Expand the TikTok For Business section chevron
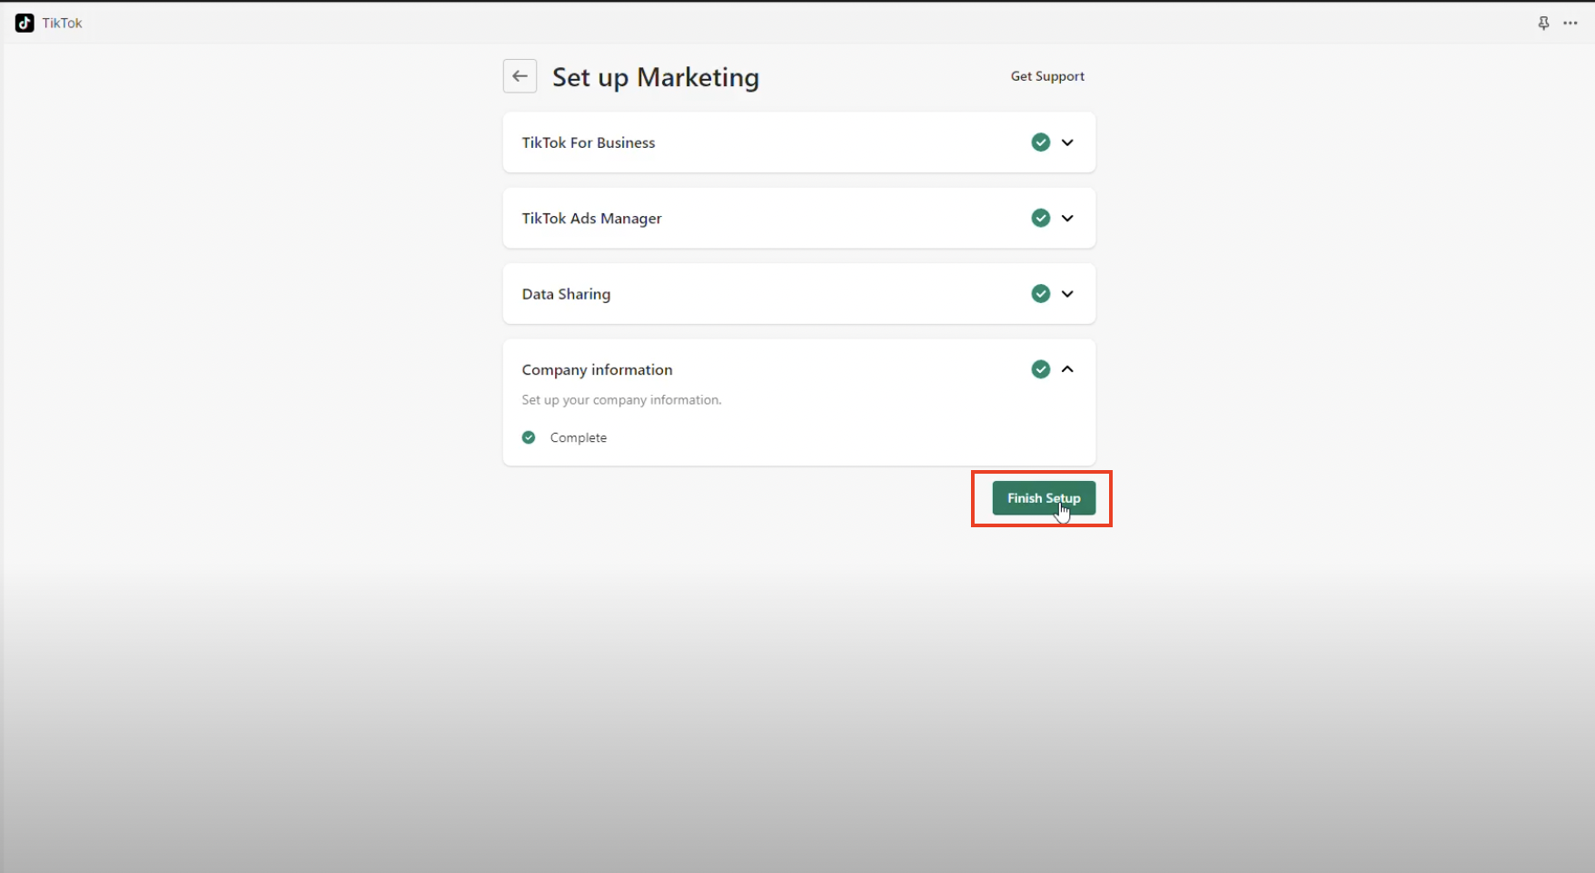Viewport: 1595px width, 873px height. point(1067,142)
